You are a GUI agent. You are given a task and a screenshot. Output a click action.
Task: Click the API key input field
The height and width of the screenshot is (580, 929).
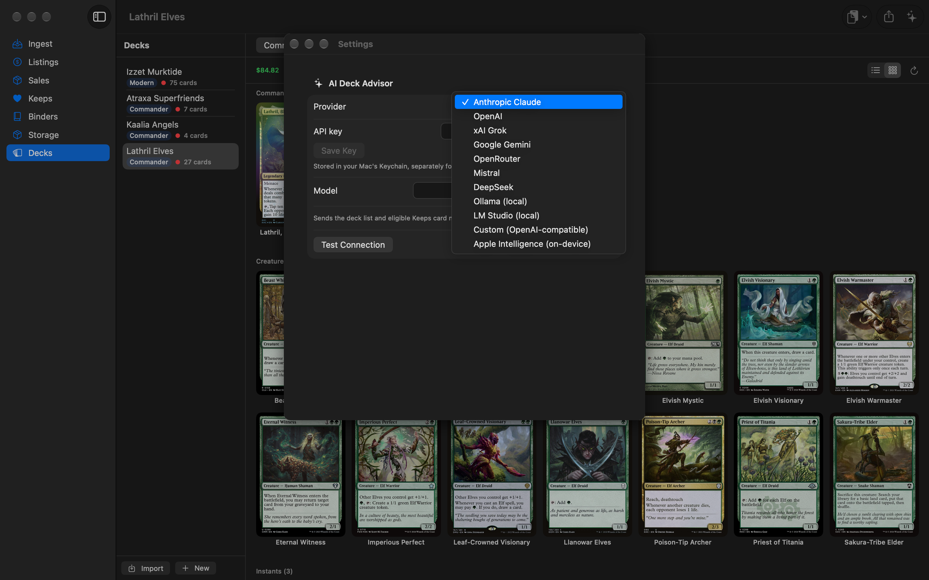click(x=446, y=131)
